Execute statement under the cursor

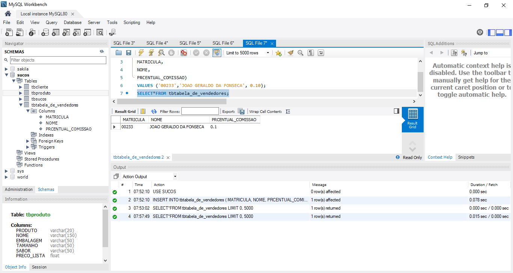click(x=151, y=53)
